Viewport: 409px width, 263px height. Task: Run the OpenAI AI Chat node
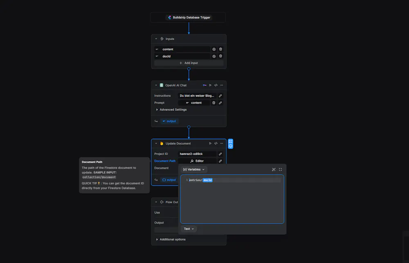[x=210, y=85]
